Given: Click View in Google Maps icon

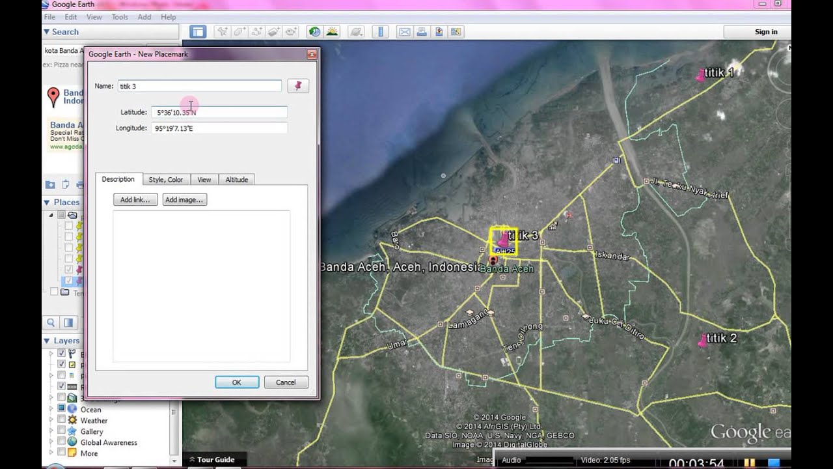Looking at the screenshot, I should [439, 31].
